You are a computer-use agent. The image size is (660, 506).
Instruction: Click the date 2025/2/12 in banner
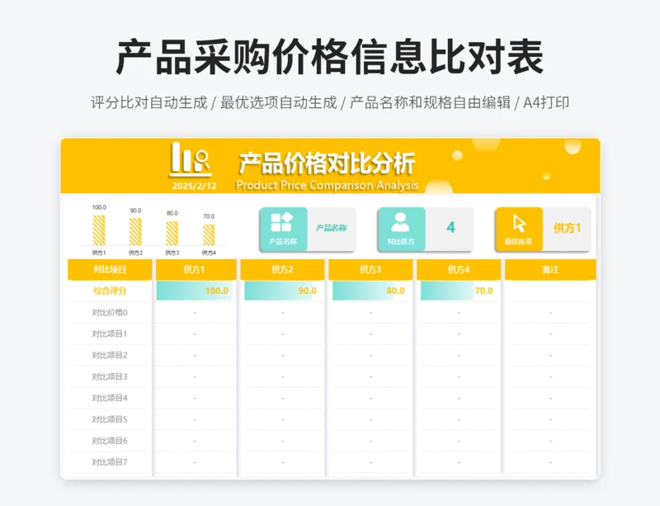click(194, 186)
